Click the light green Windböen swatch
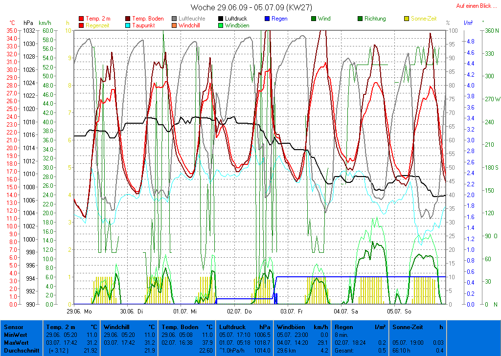Image resolution: width=501 pixels, height=356 pixels. [x=221, y=25]
